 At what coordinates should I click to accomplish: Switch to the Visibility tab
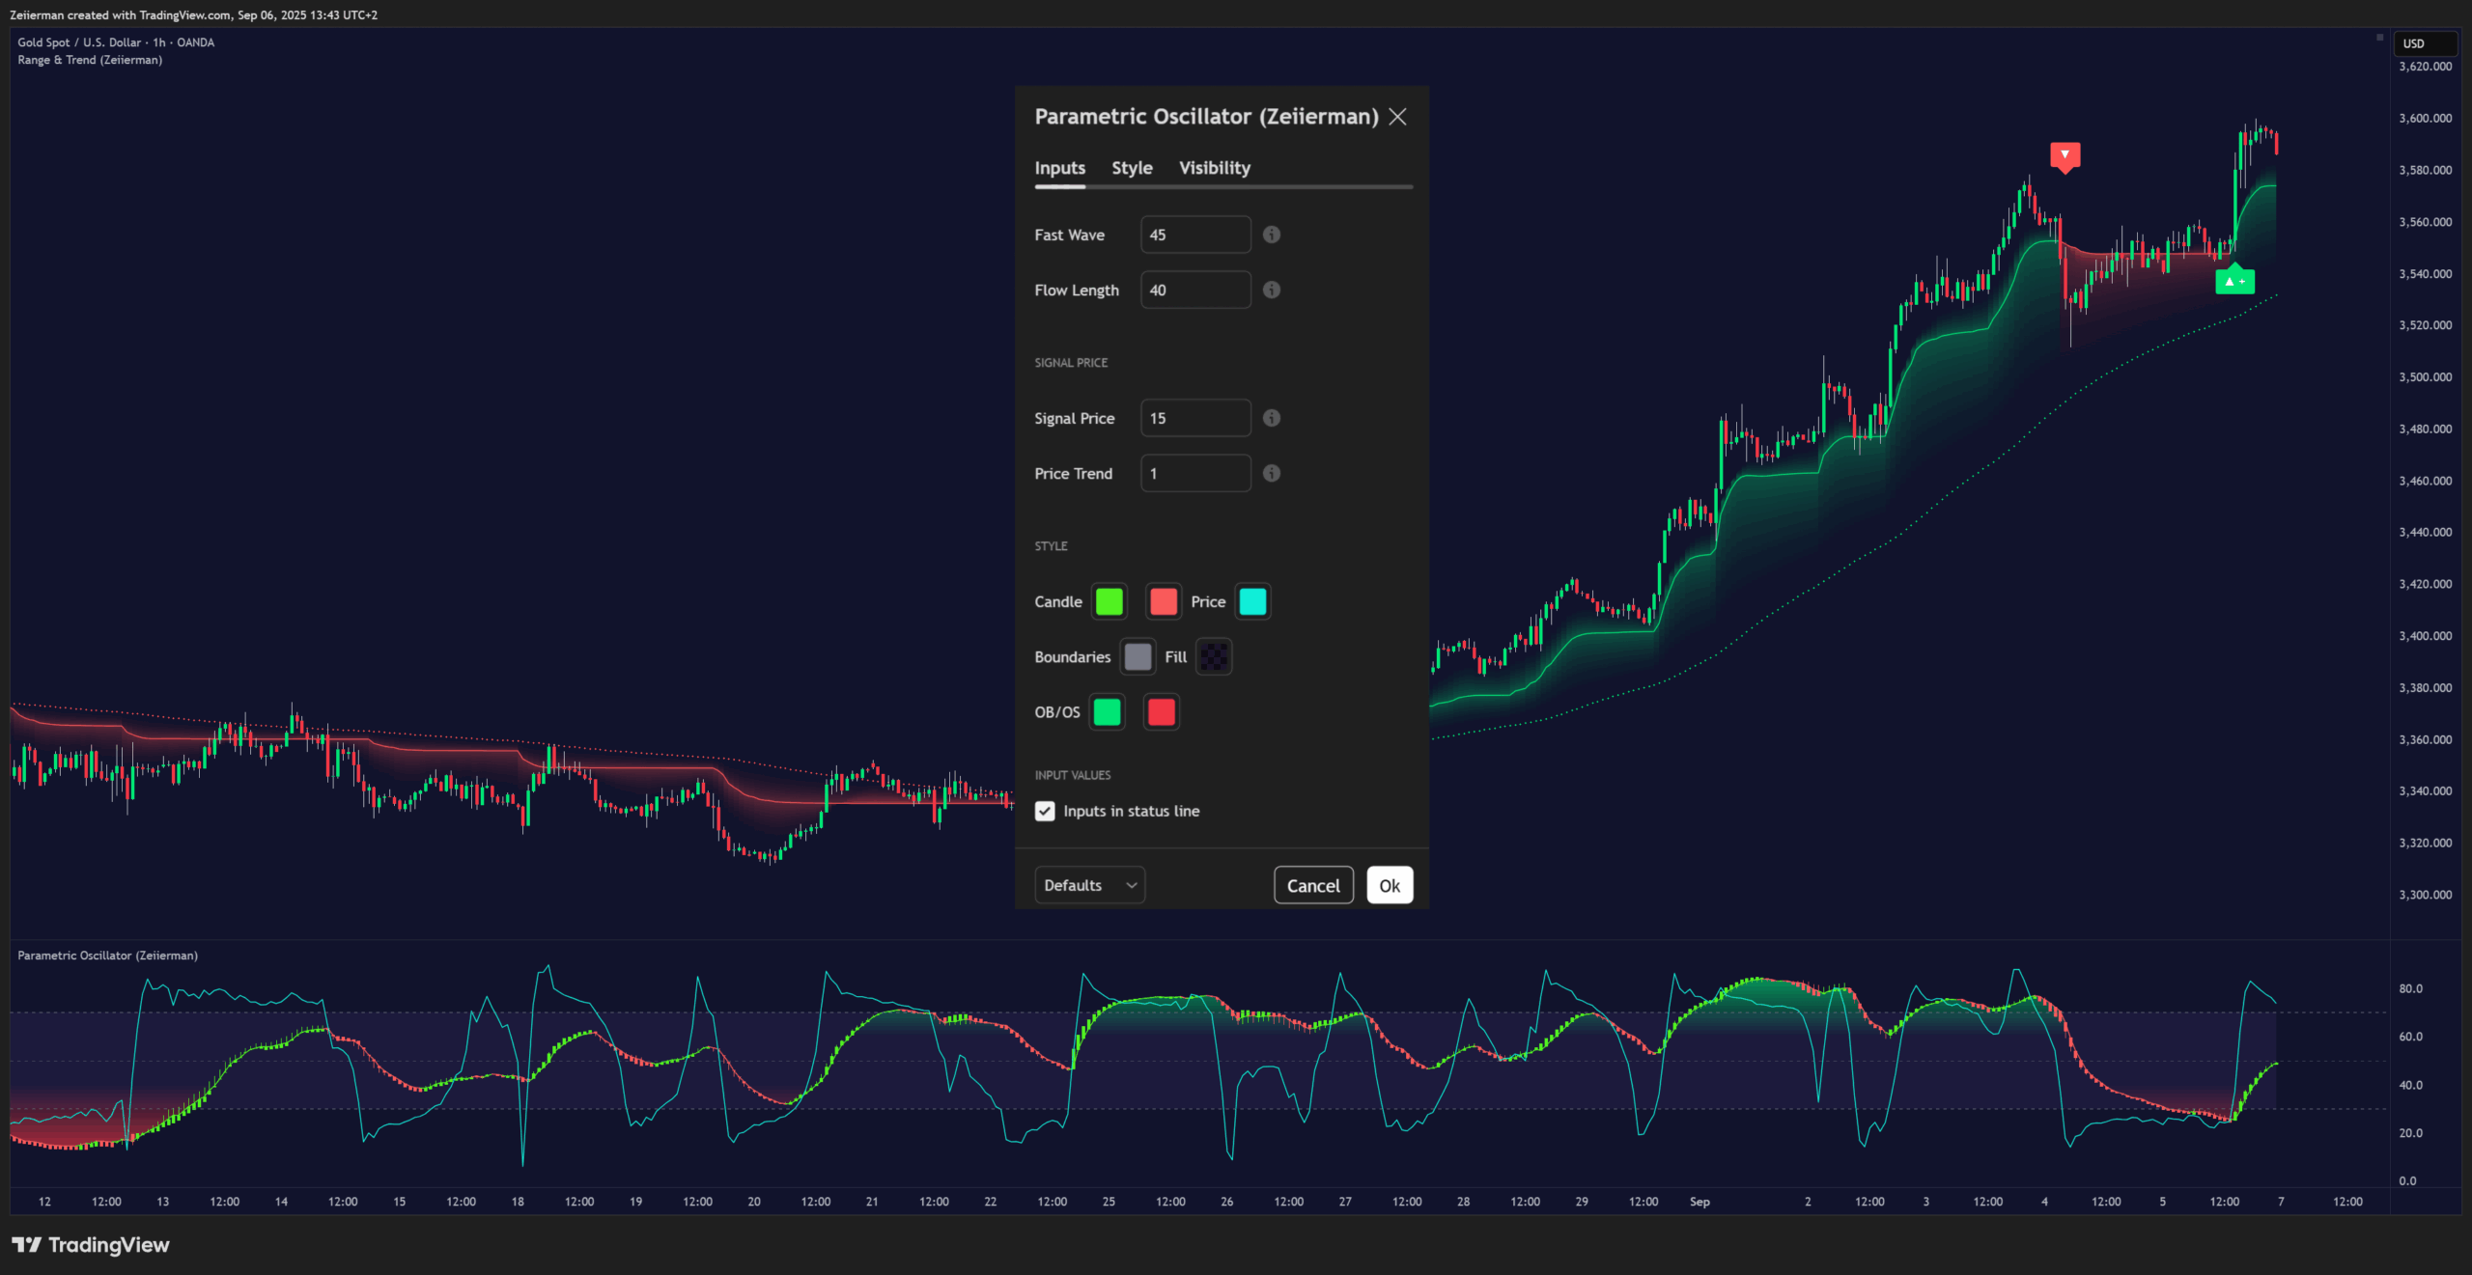(x=1215, y=168)
